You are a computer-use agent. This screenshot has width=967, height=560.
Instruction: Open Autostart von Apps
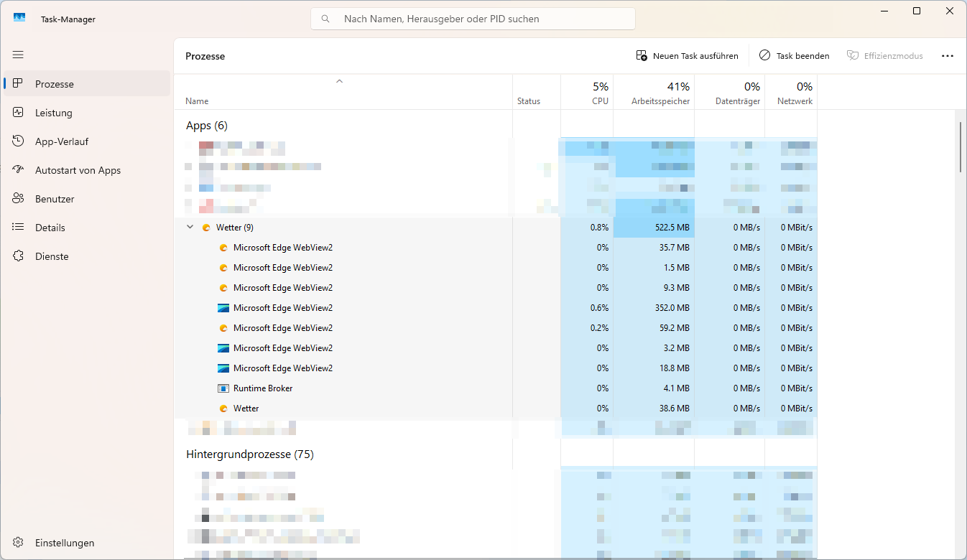pos(87,170)
